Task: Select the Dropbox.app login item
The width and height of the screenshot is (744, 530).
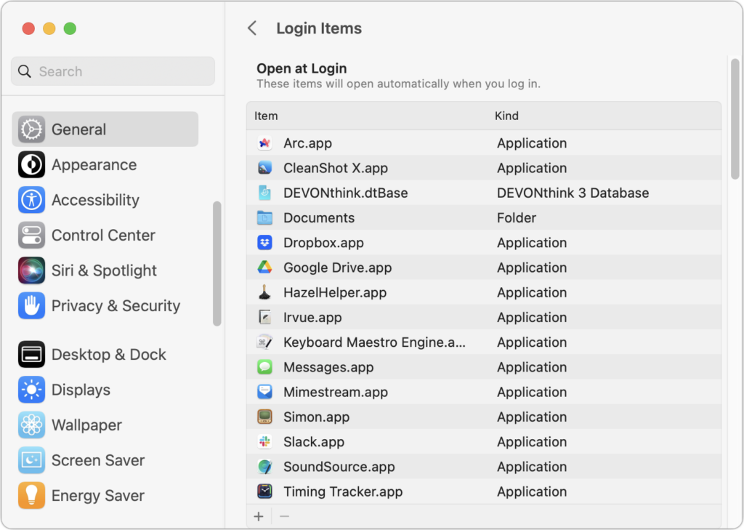Action: click(x=363, y=243)
